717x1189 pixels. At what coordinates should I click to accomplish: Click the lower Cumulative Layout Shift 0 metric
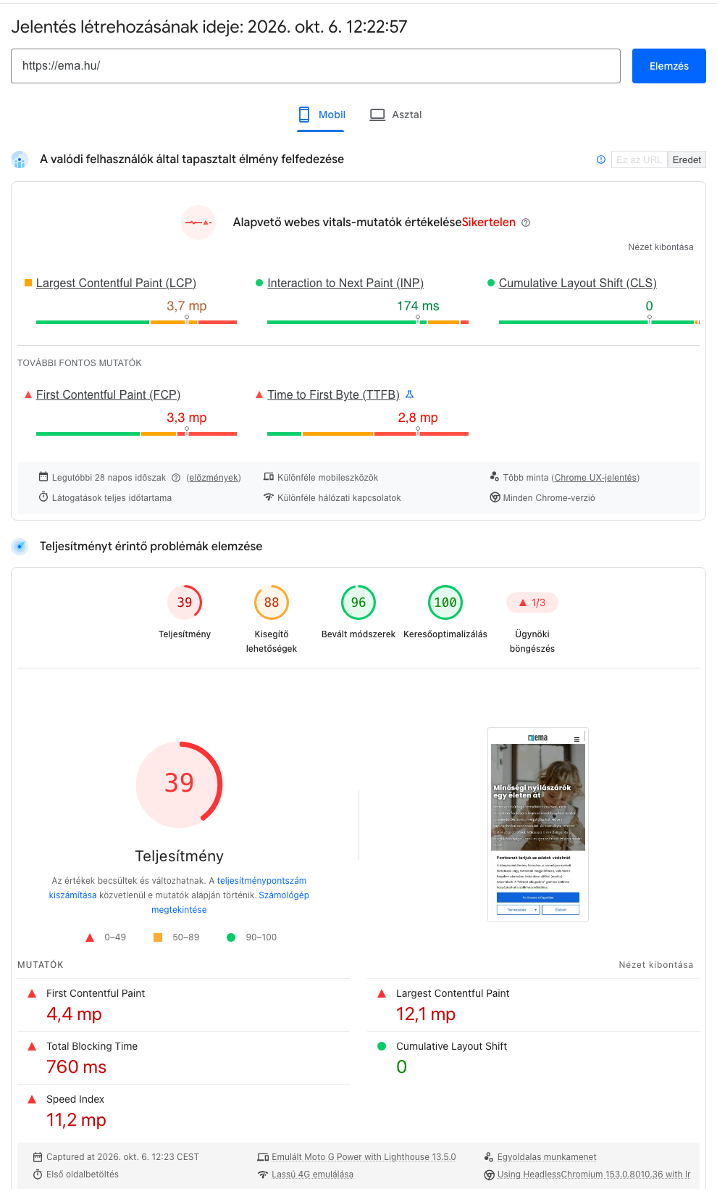click(x=533, y=1058)
